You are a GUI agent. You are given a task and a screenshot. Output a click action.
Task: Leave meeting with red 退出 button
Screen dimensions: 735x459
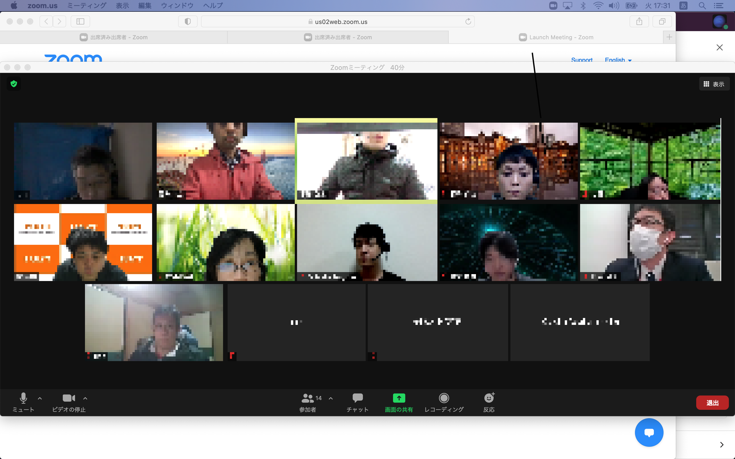712,403
